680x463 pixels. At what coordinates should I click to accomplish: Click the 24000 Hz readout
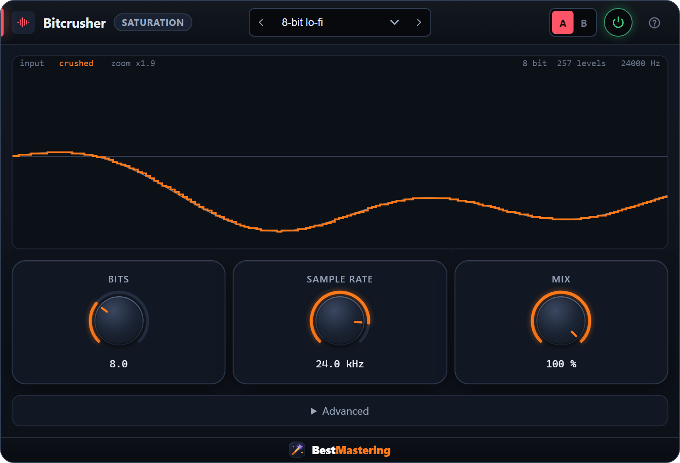(x=640, y=63)
